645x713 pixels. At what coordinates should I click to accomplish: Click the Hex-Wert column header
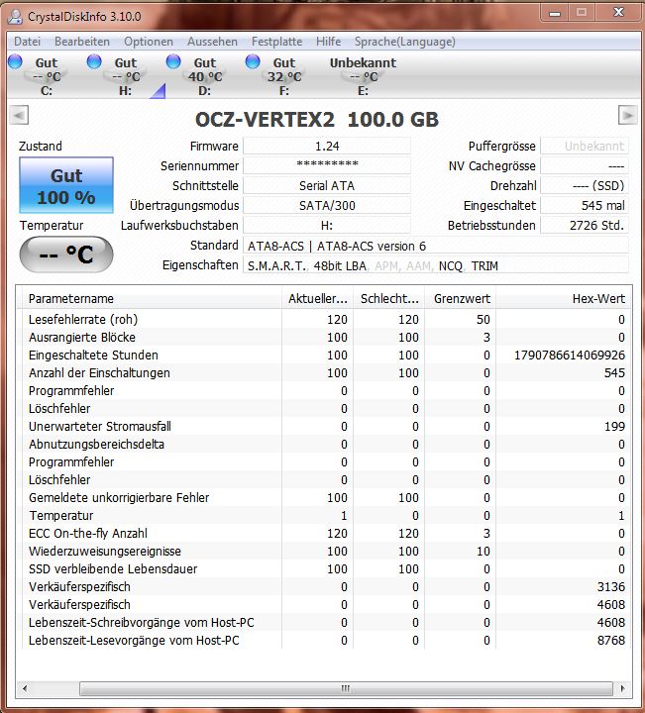[564, 299]
